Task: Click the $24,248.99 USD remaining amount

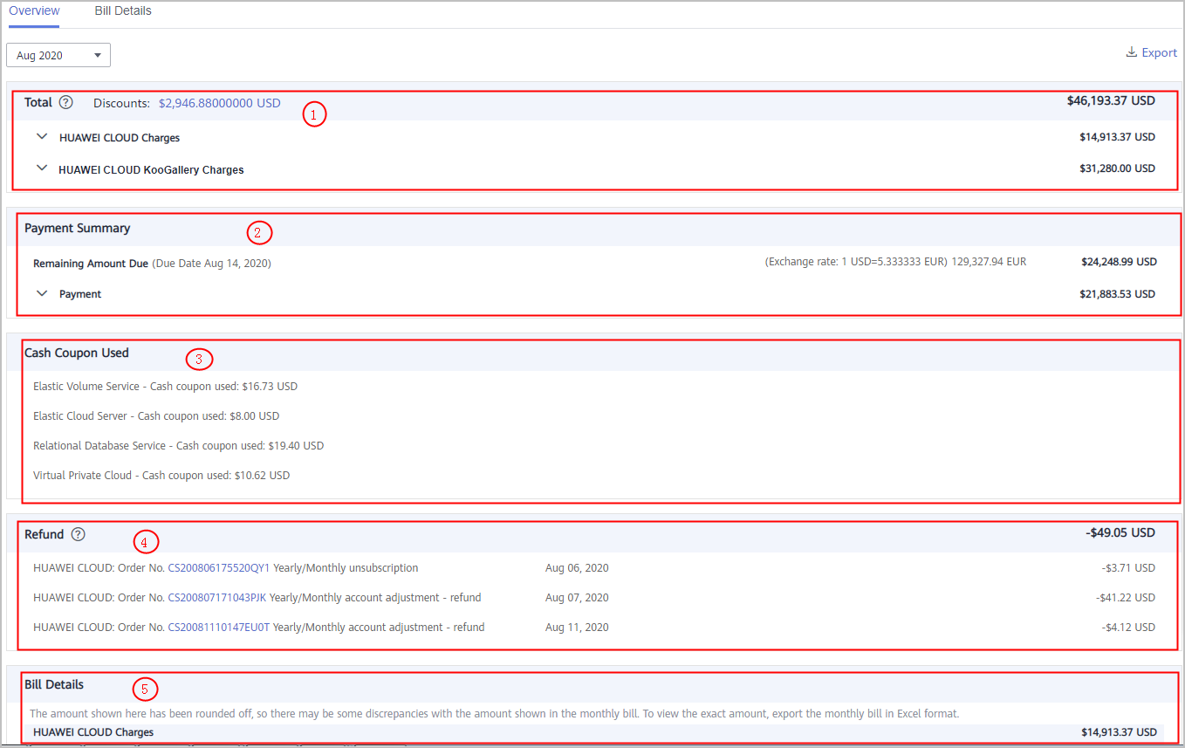Action: coord(1120,262)
